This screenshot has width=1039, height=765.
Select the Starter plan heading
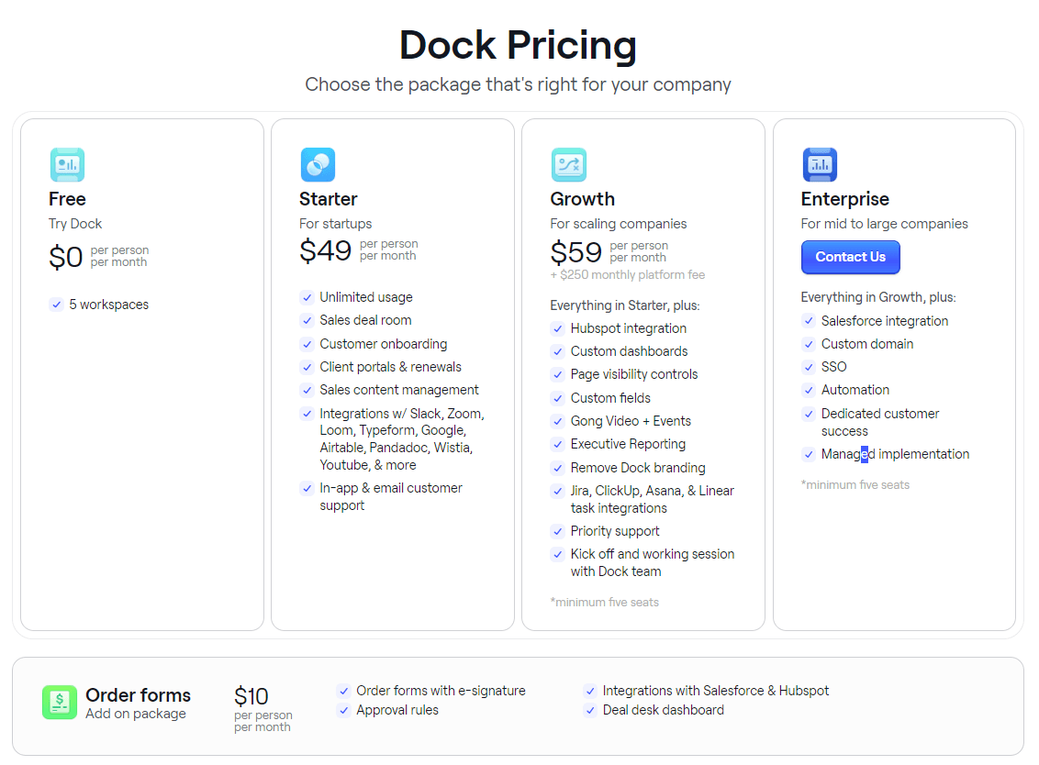pos(328,199)
